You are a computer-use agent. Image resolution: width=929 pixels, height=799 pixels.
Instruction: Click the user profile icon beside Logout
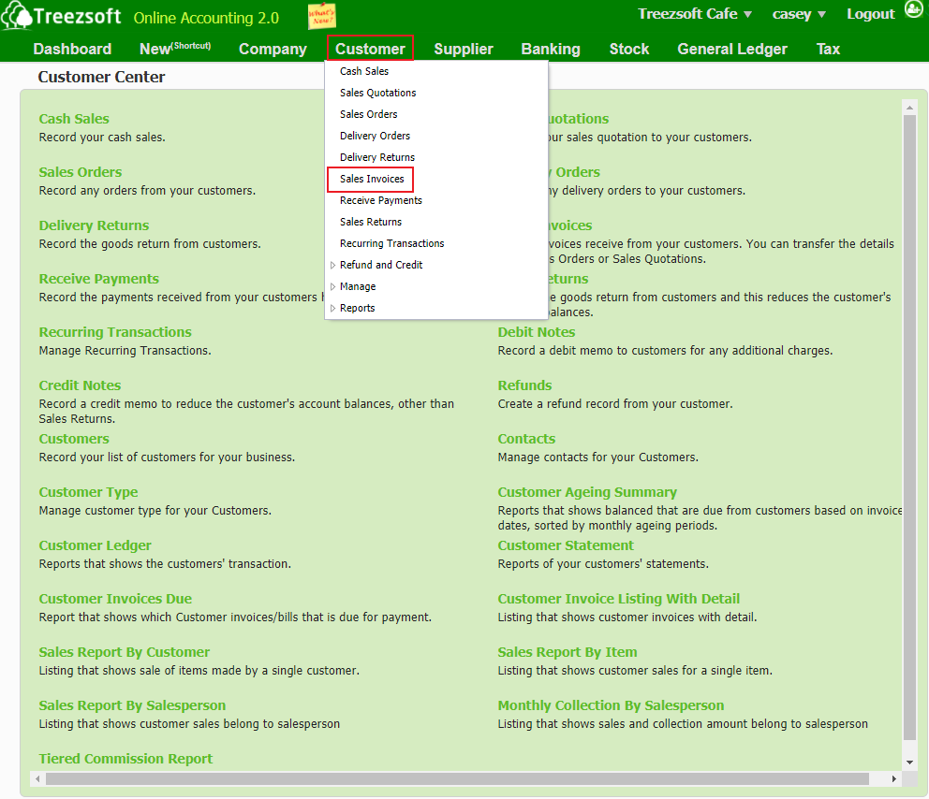pos(913,10)
